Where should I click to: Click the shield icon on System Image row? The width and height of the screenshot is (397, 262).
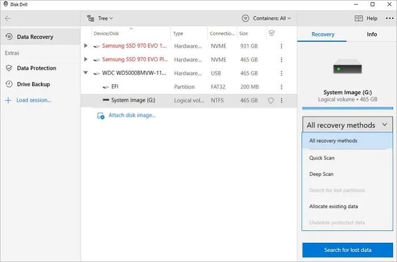271,100
